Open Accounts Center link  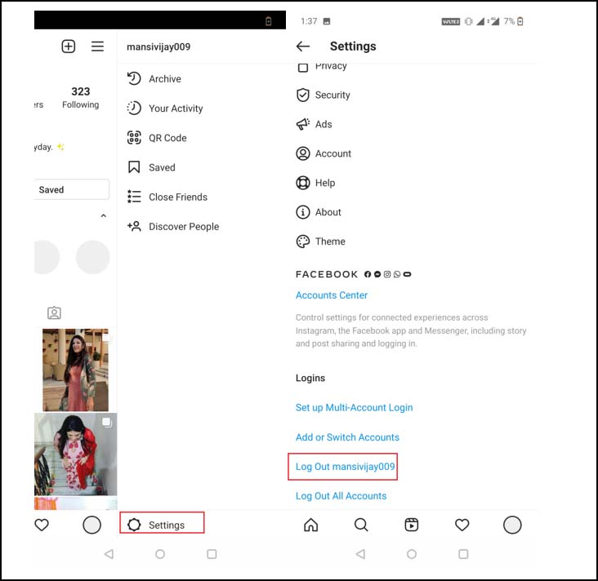click(x=332, y=295)
